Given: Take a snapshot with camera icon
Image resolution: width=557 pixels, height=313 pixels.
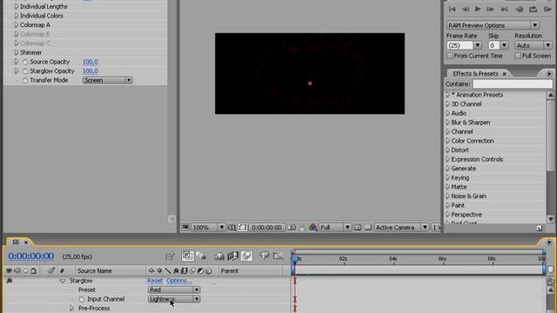Looking at the screenshot, I should pos(292,227).
